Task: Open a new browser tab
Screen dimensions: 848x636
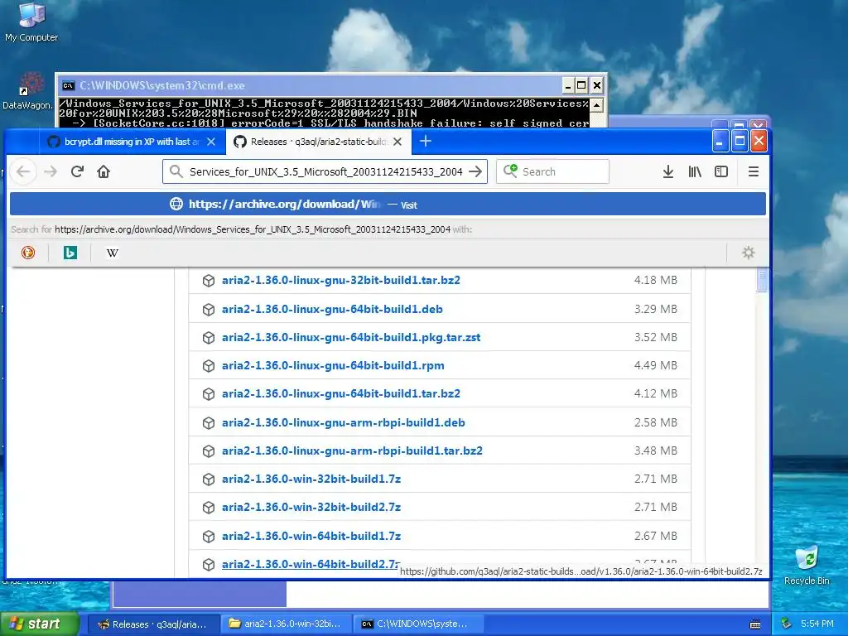Action: point(426,142)
